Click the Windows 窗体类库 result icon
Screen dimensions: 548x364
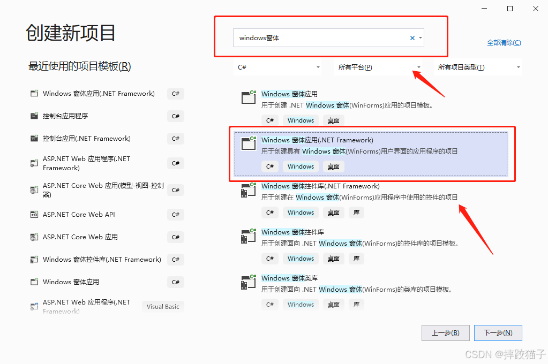(x=249, y=282)
